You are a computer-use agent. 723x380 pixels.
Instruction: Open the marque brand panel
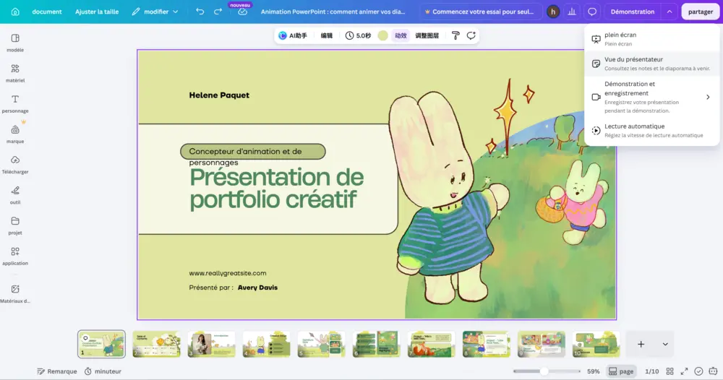[15, 134]
